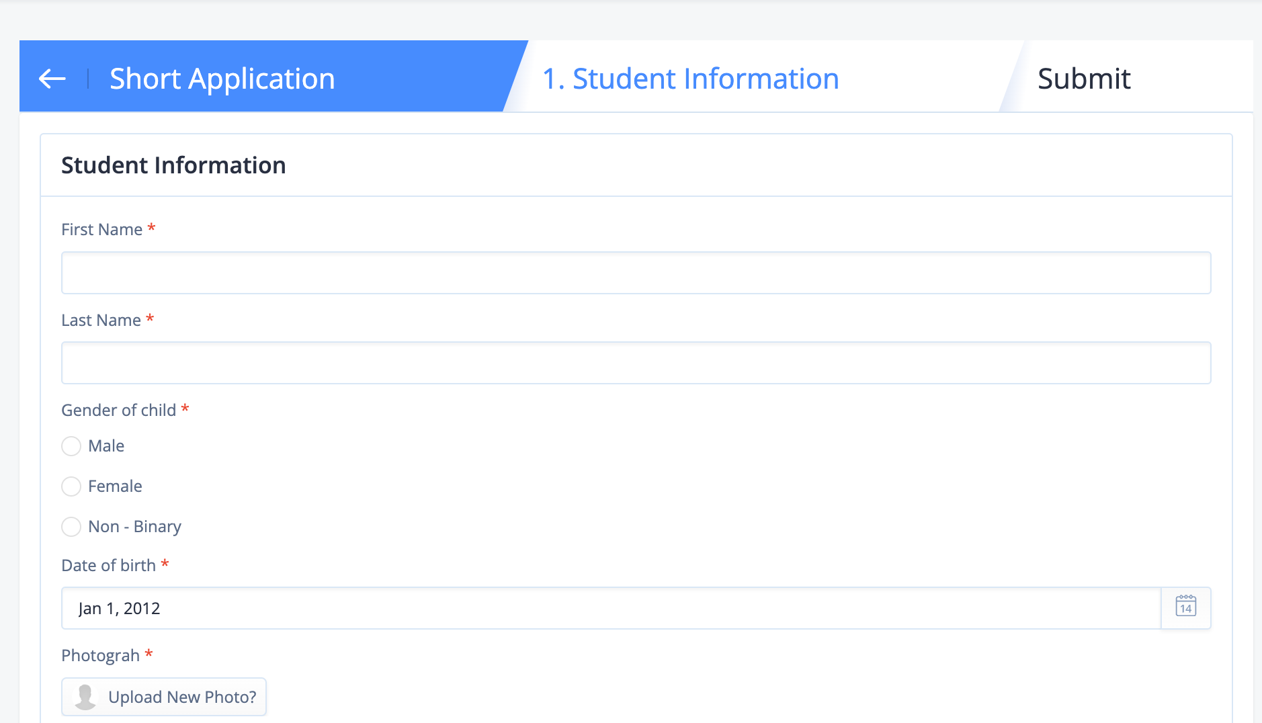Viewport: 1262px width, 723px height.
Task: Click the avatar placeholder photo icon
Action: click(x=85, y=697)
